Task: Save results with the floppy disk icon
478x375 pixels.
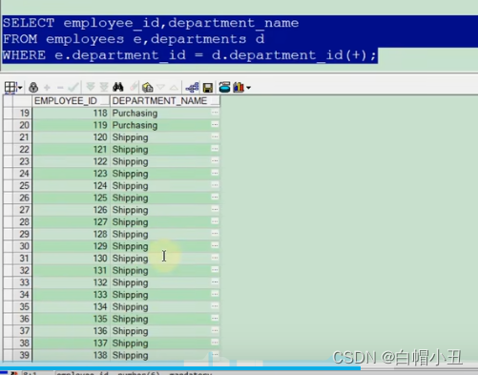Action: (x=208, y=88)
